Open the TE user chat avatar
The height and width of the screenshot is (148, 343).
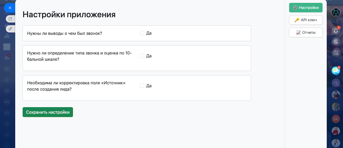point(336,83)
